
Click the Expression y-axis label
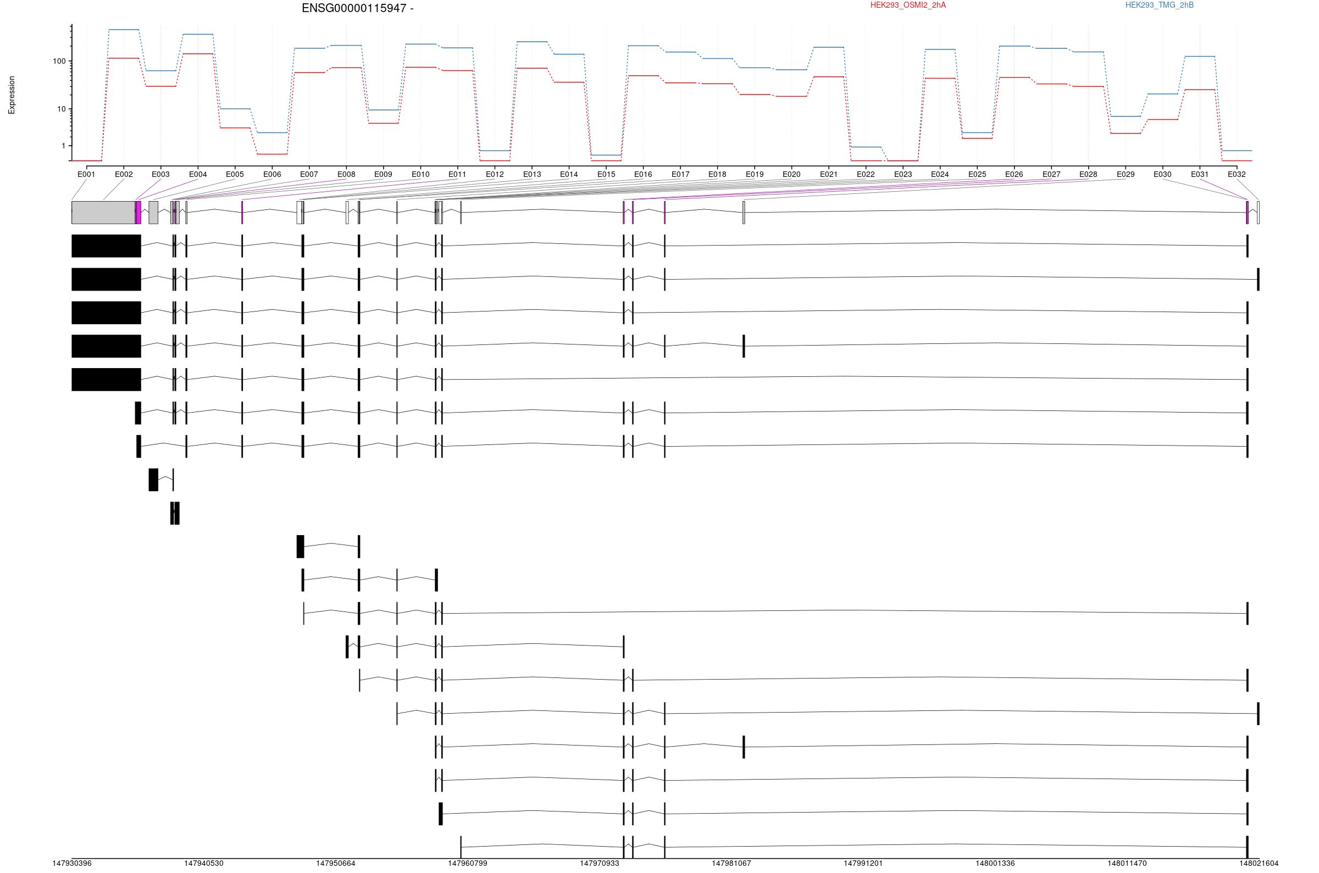click(12, 95)
